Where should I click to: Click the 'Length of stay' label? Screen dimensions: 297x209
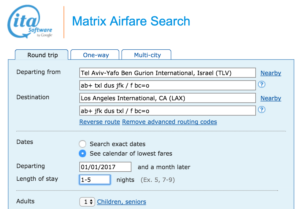(37, 179)
